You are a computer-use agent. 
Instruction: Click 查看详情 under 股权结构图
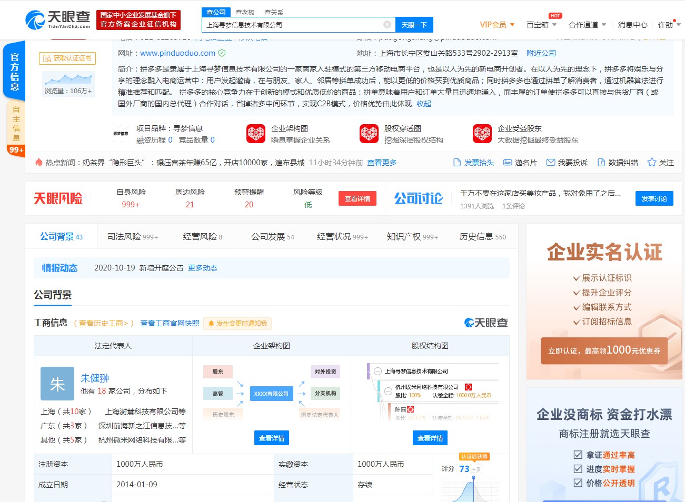tap(430, 438)
